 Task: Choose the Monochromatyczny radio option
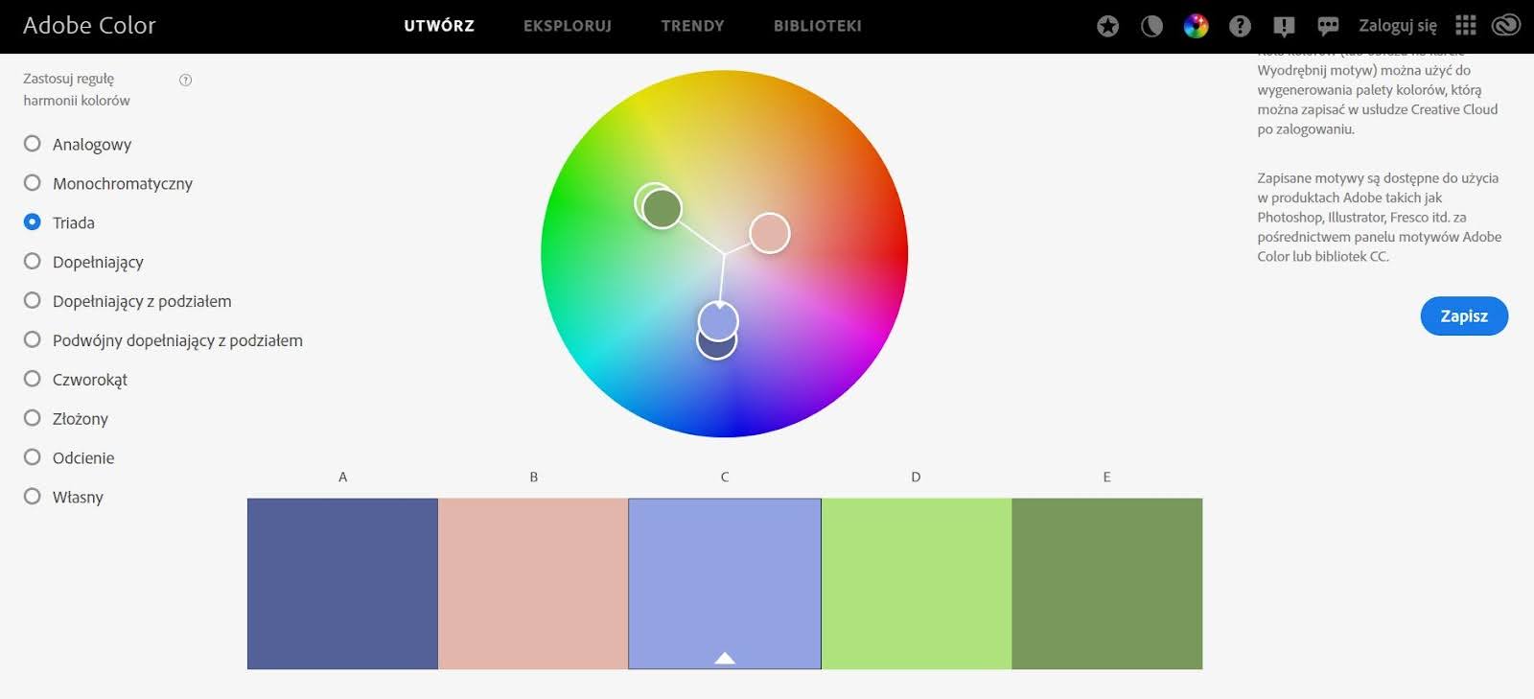(x=33, y=183)
